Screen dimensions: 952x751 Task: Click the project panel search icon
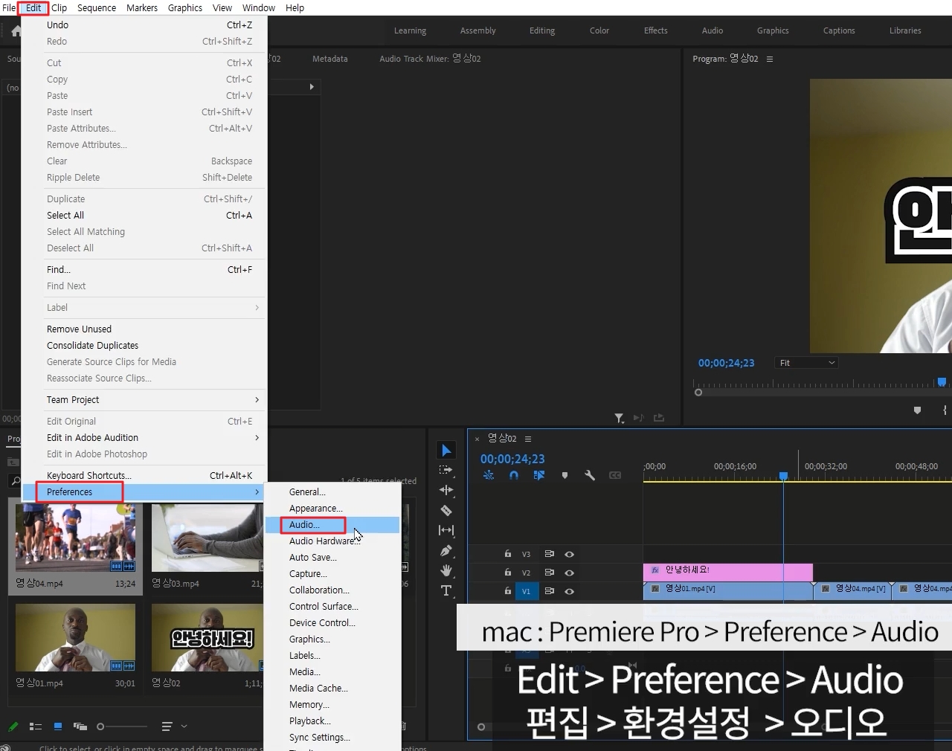[15, 481]
